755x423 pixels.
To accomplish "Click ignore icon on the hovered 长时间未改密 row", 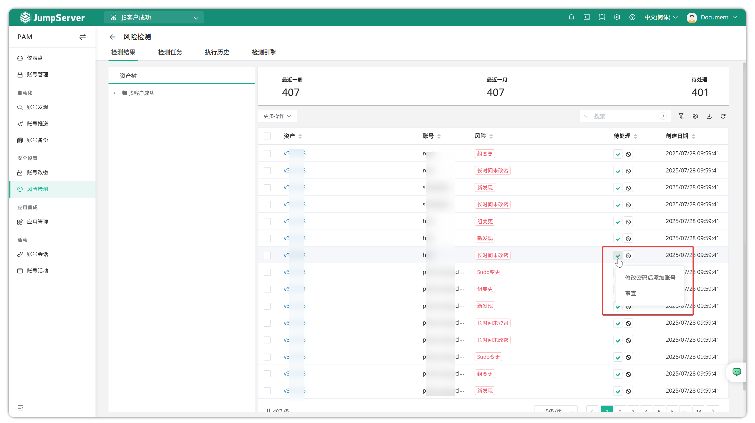I will pyautogui.click(x=628, y=255).
